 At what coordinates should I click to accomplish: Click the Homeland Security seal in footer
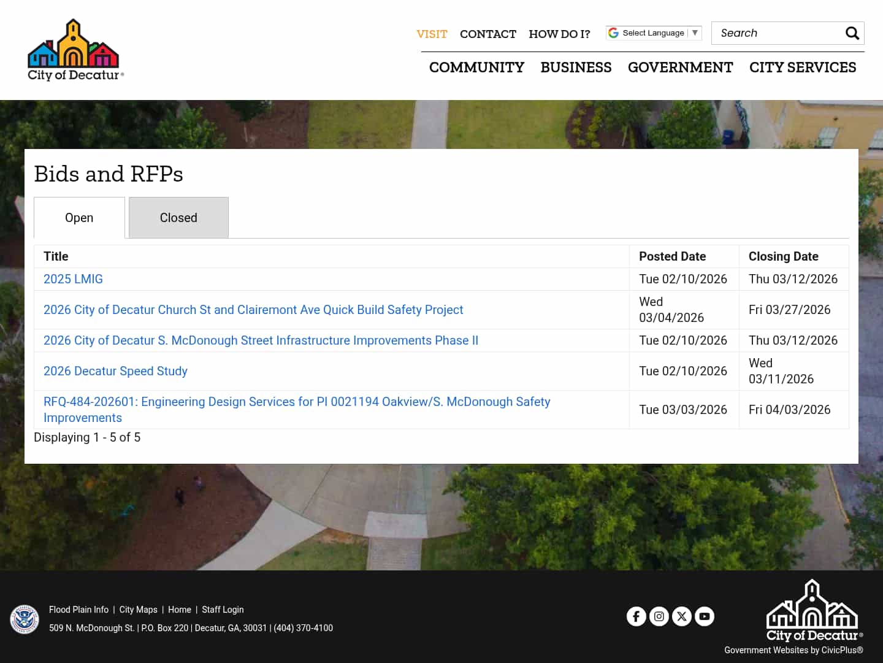pos(25,618)
